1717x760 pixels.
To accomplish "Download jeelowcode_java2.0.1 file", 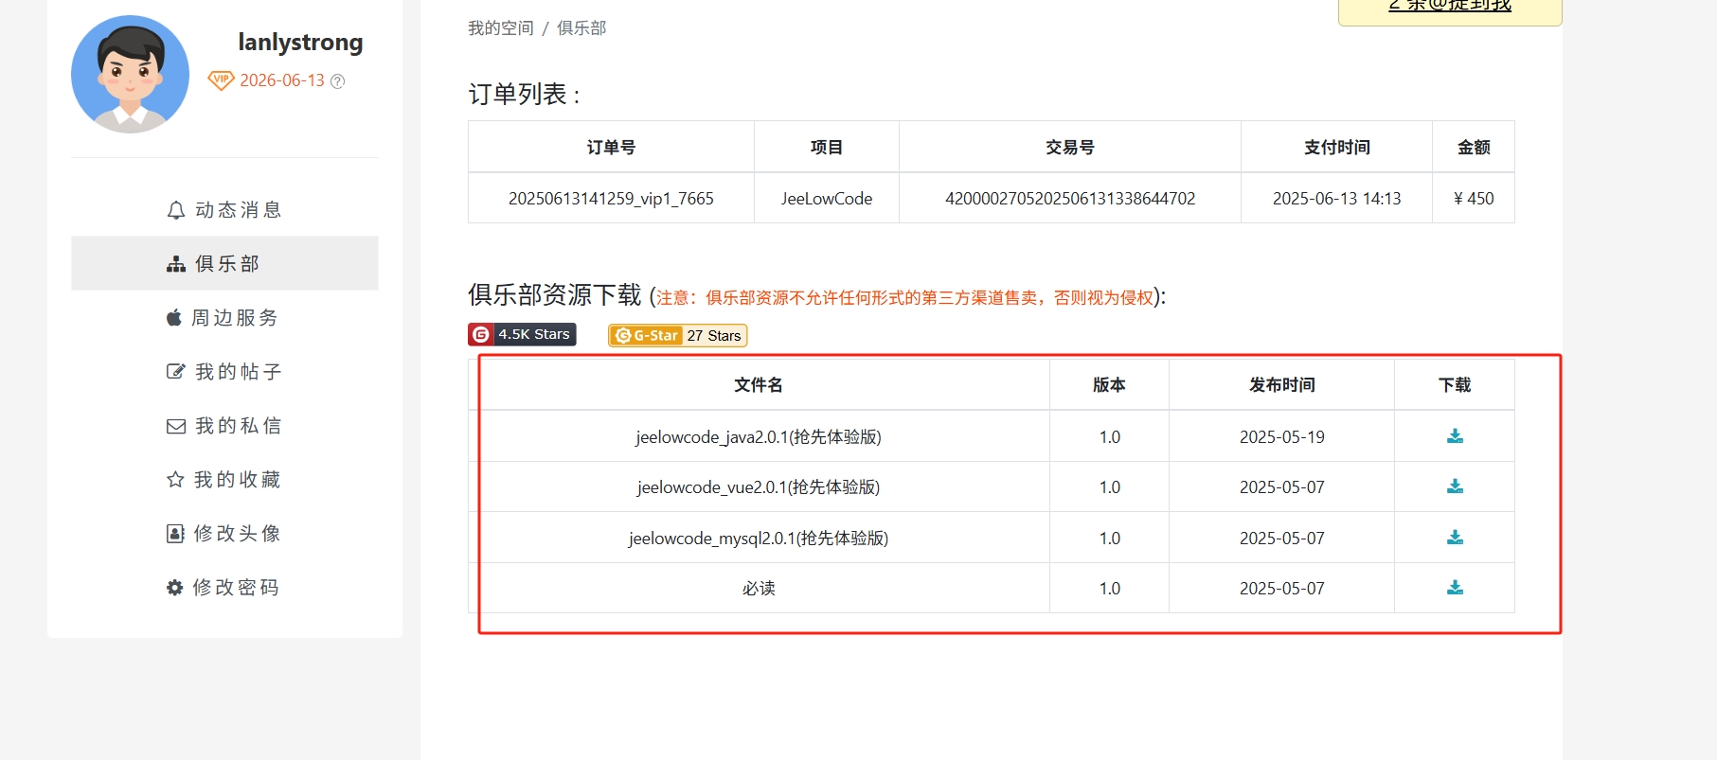I will click(x=1455, y=436).
